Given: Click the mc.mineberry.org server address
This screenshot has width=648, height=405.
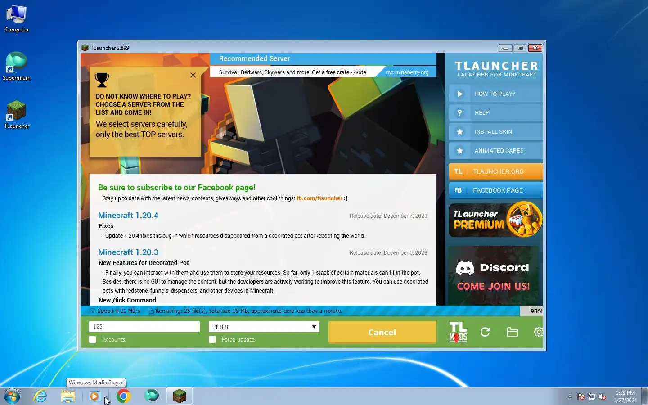Looking at the screenshot, I should click(x=407, y=72).
